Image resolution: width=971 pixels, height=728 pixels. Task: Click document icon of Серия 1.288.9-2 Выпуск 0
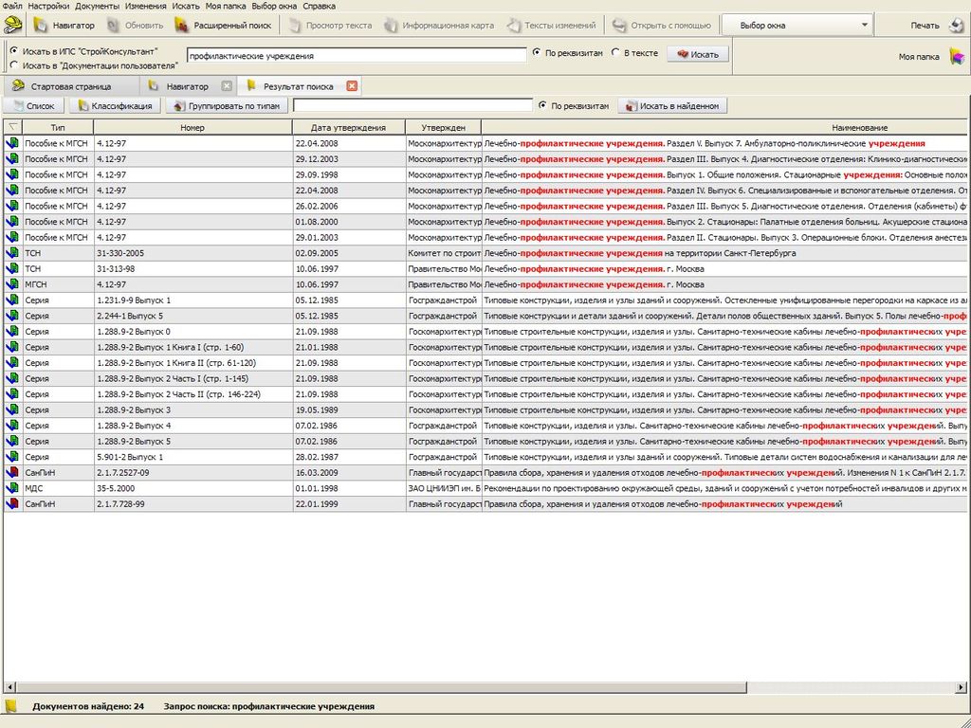12,332
